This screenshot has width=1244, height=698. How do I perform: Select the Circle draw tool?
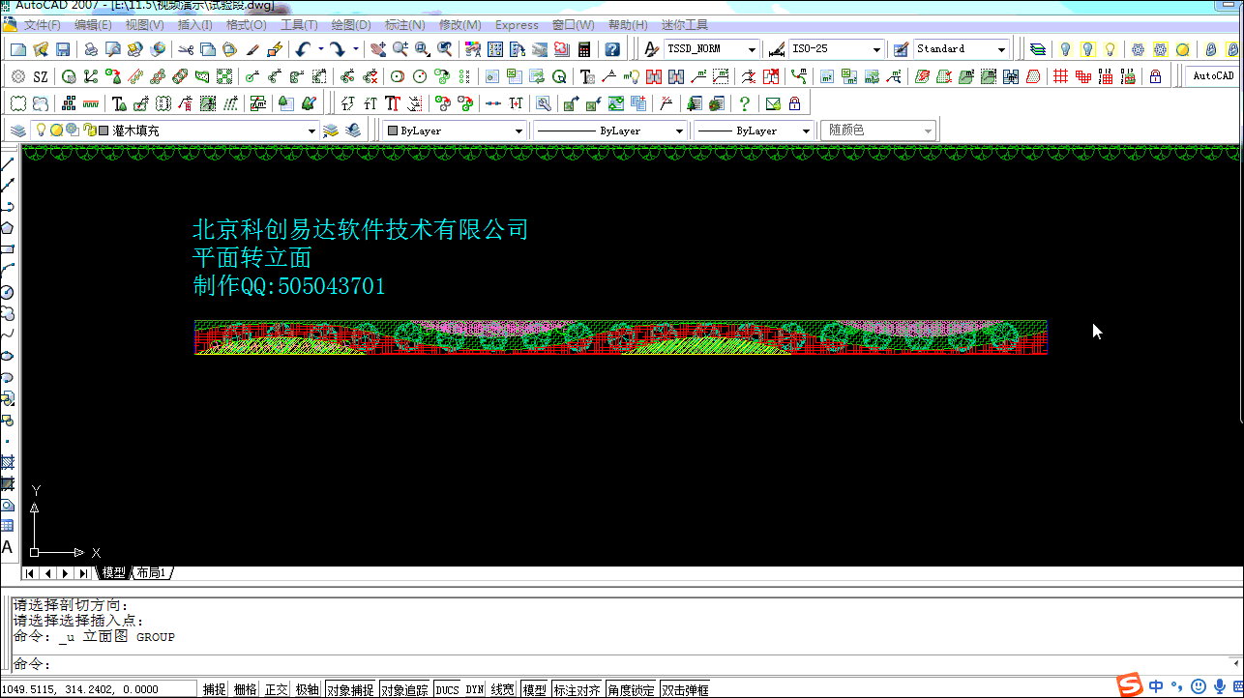(8, 292)
